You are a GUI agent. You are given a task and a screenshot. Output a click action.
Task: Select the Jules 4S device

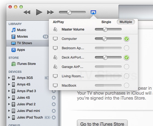[23, 97]
